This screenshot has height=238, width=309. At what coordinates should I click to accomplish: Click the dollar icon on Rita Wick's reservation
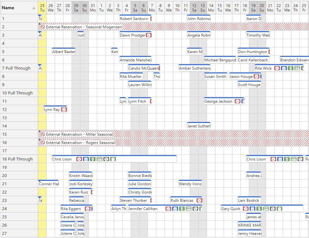click(291, 68)
